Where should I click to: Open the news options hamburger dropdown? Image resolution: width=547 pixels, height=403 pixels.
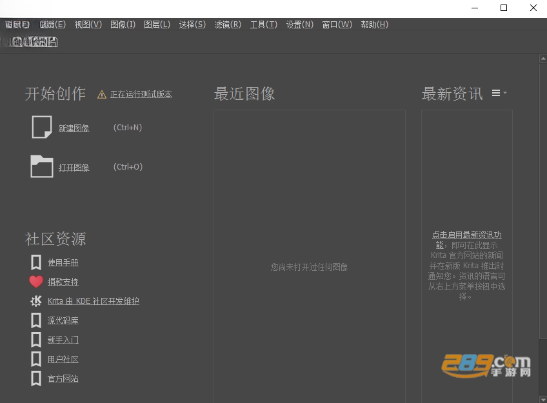(x=499, y=93)
